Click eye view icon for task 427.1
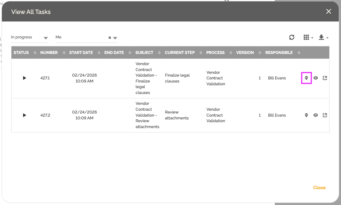This screenshot has width=341, height=205. (x=316, y=78)
